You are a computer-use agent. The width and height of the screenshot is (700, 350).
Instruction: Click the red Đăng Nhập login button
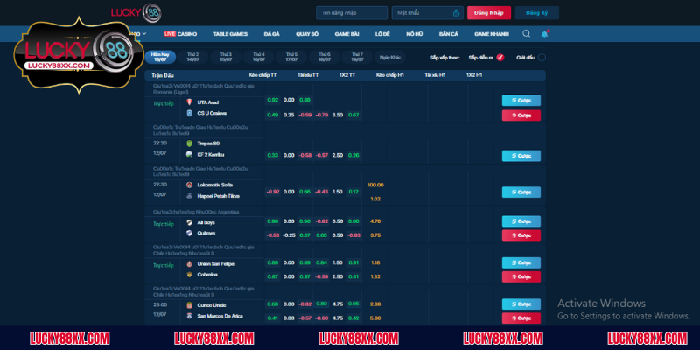[x=489, y=13]
